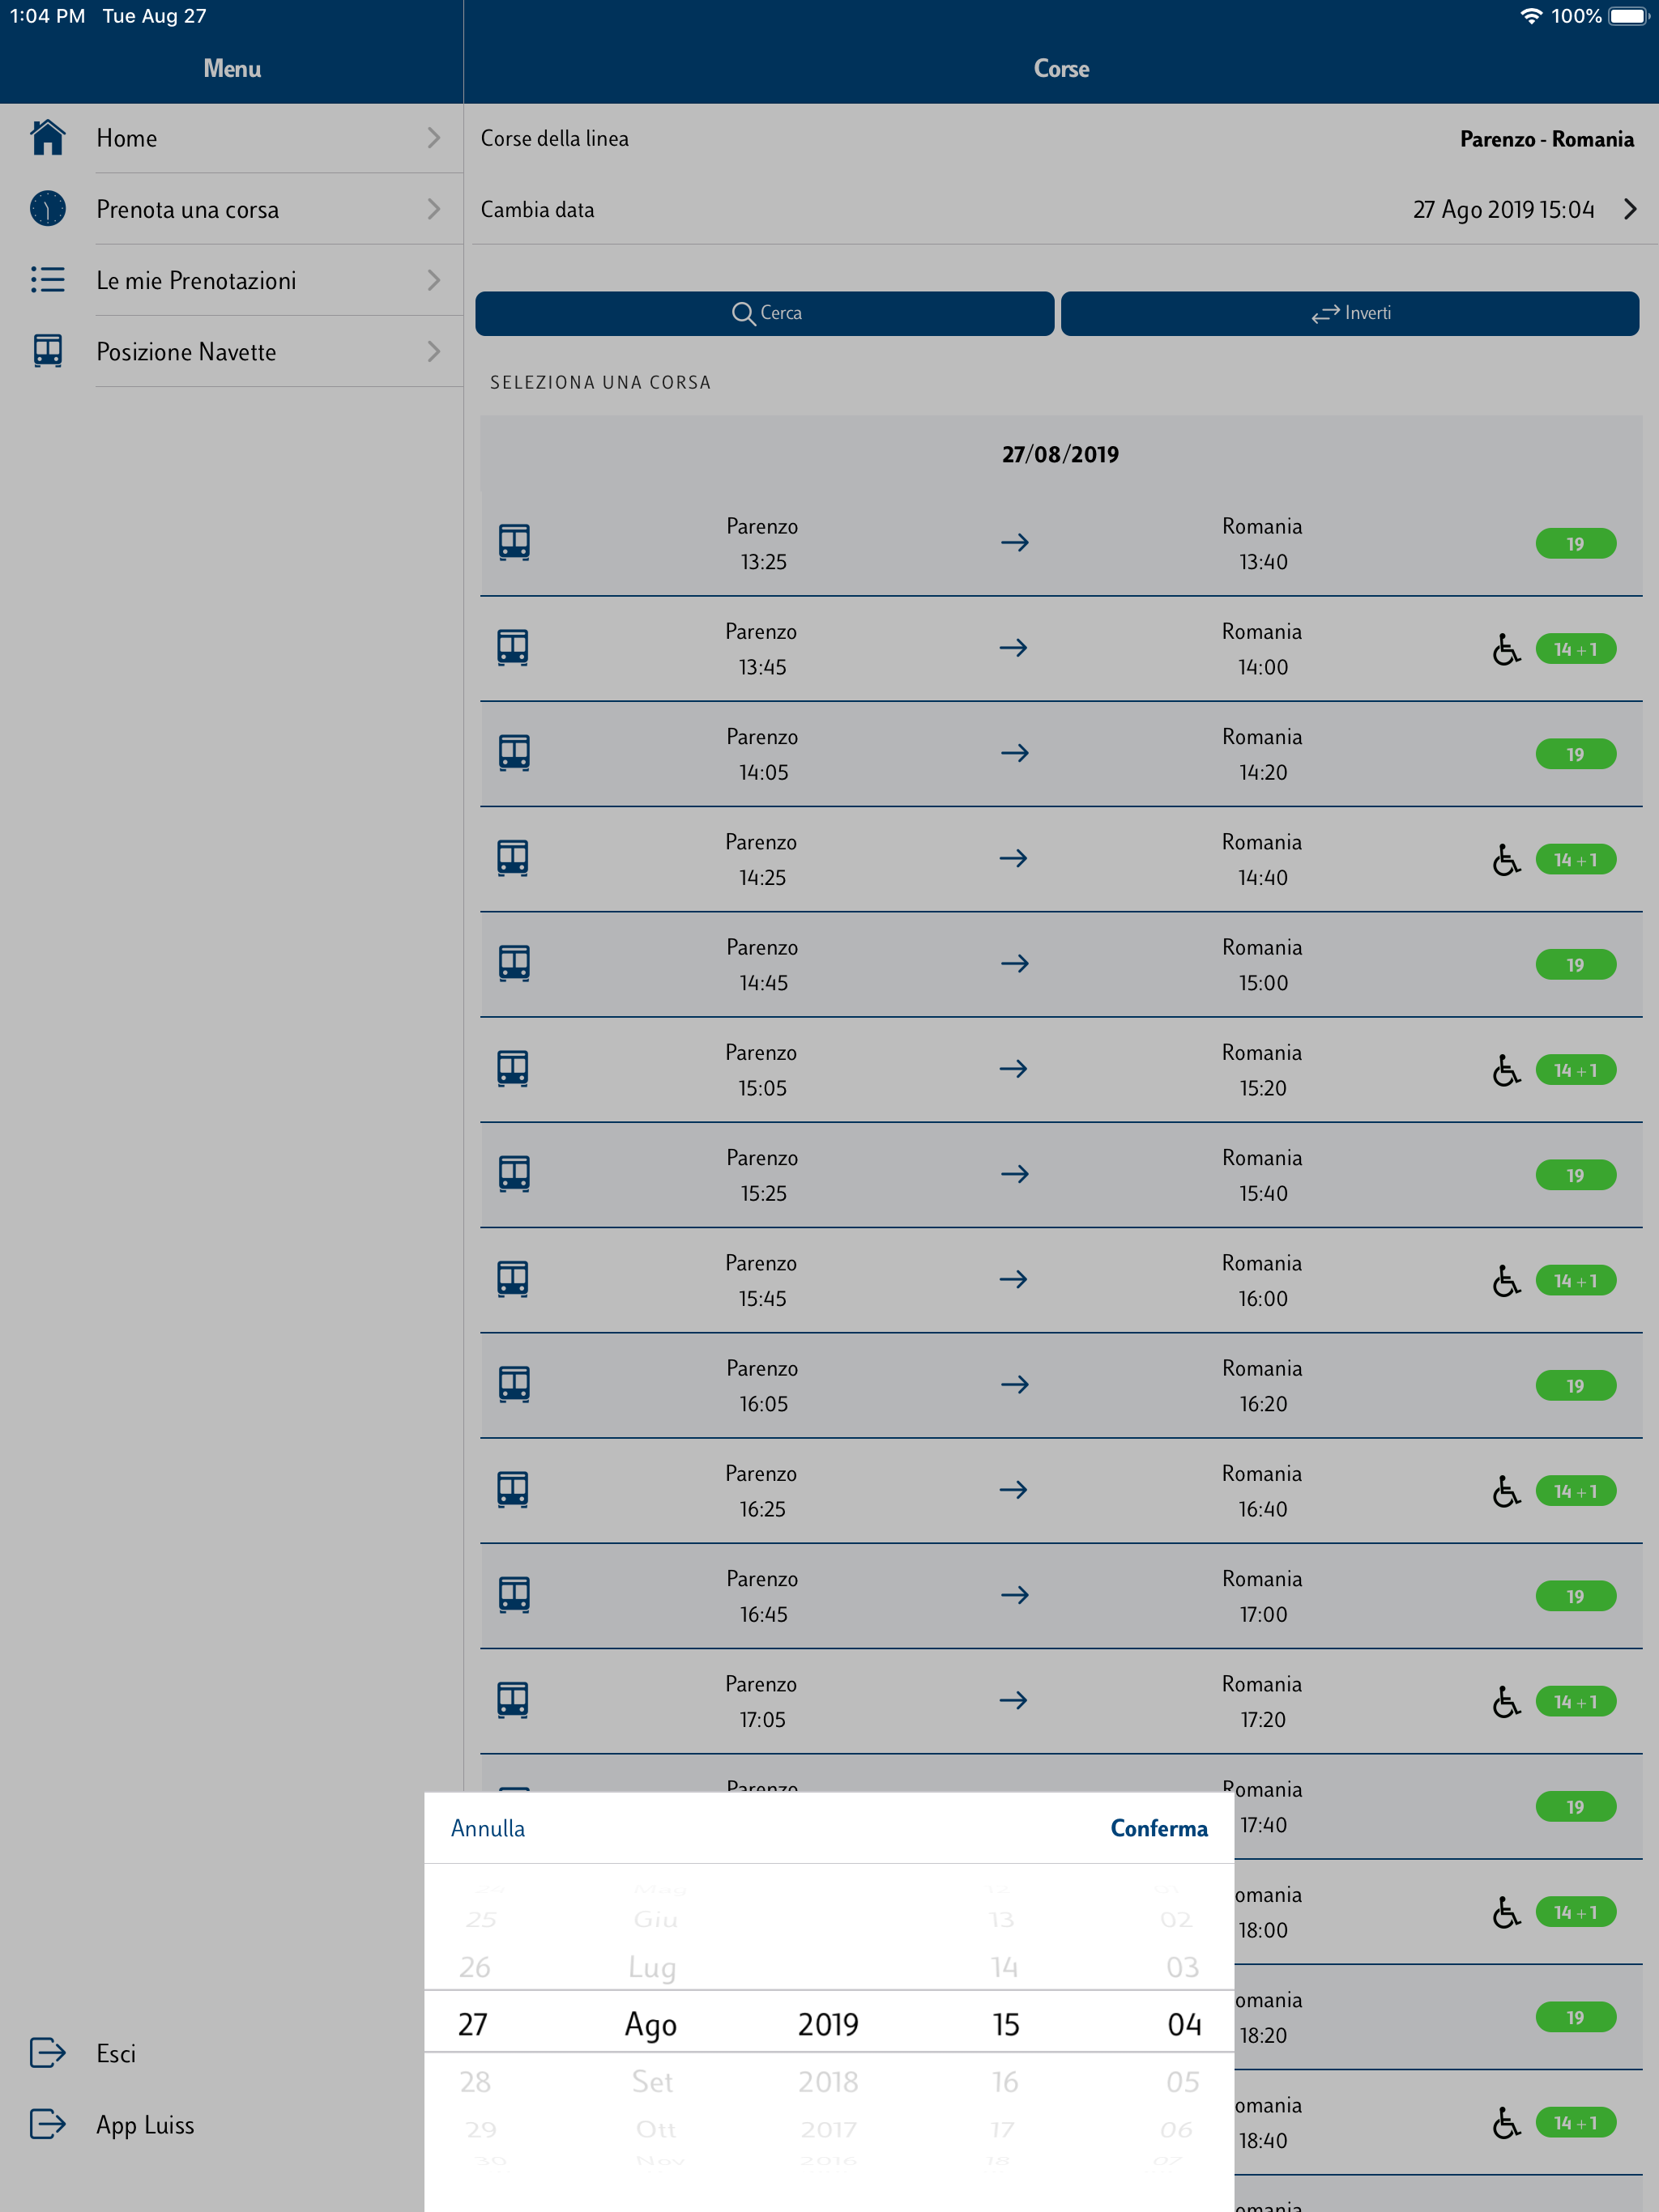The width and height of the screenshot is (1659, 2212).
Task: Tap the Home house icon
Action: click(47, 138)
